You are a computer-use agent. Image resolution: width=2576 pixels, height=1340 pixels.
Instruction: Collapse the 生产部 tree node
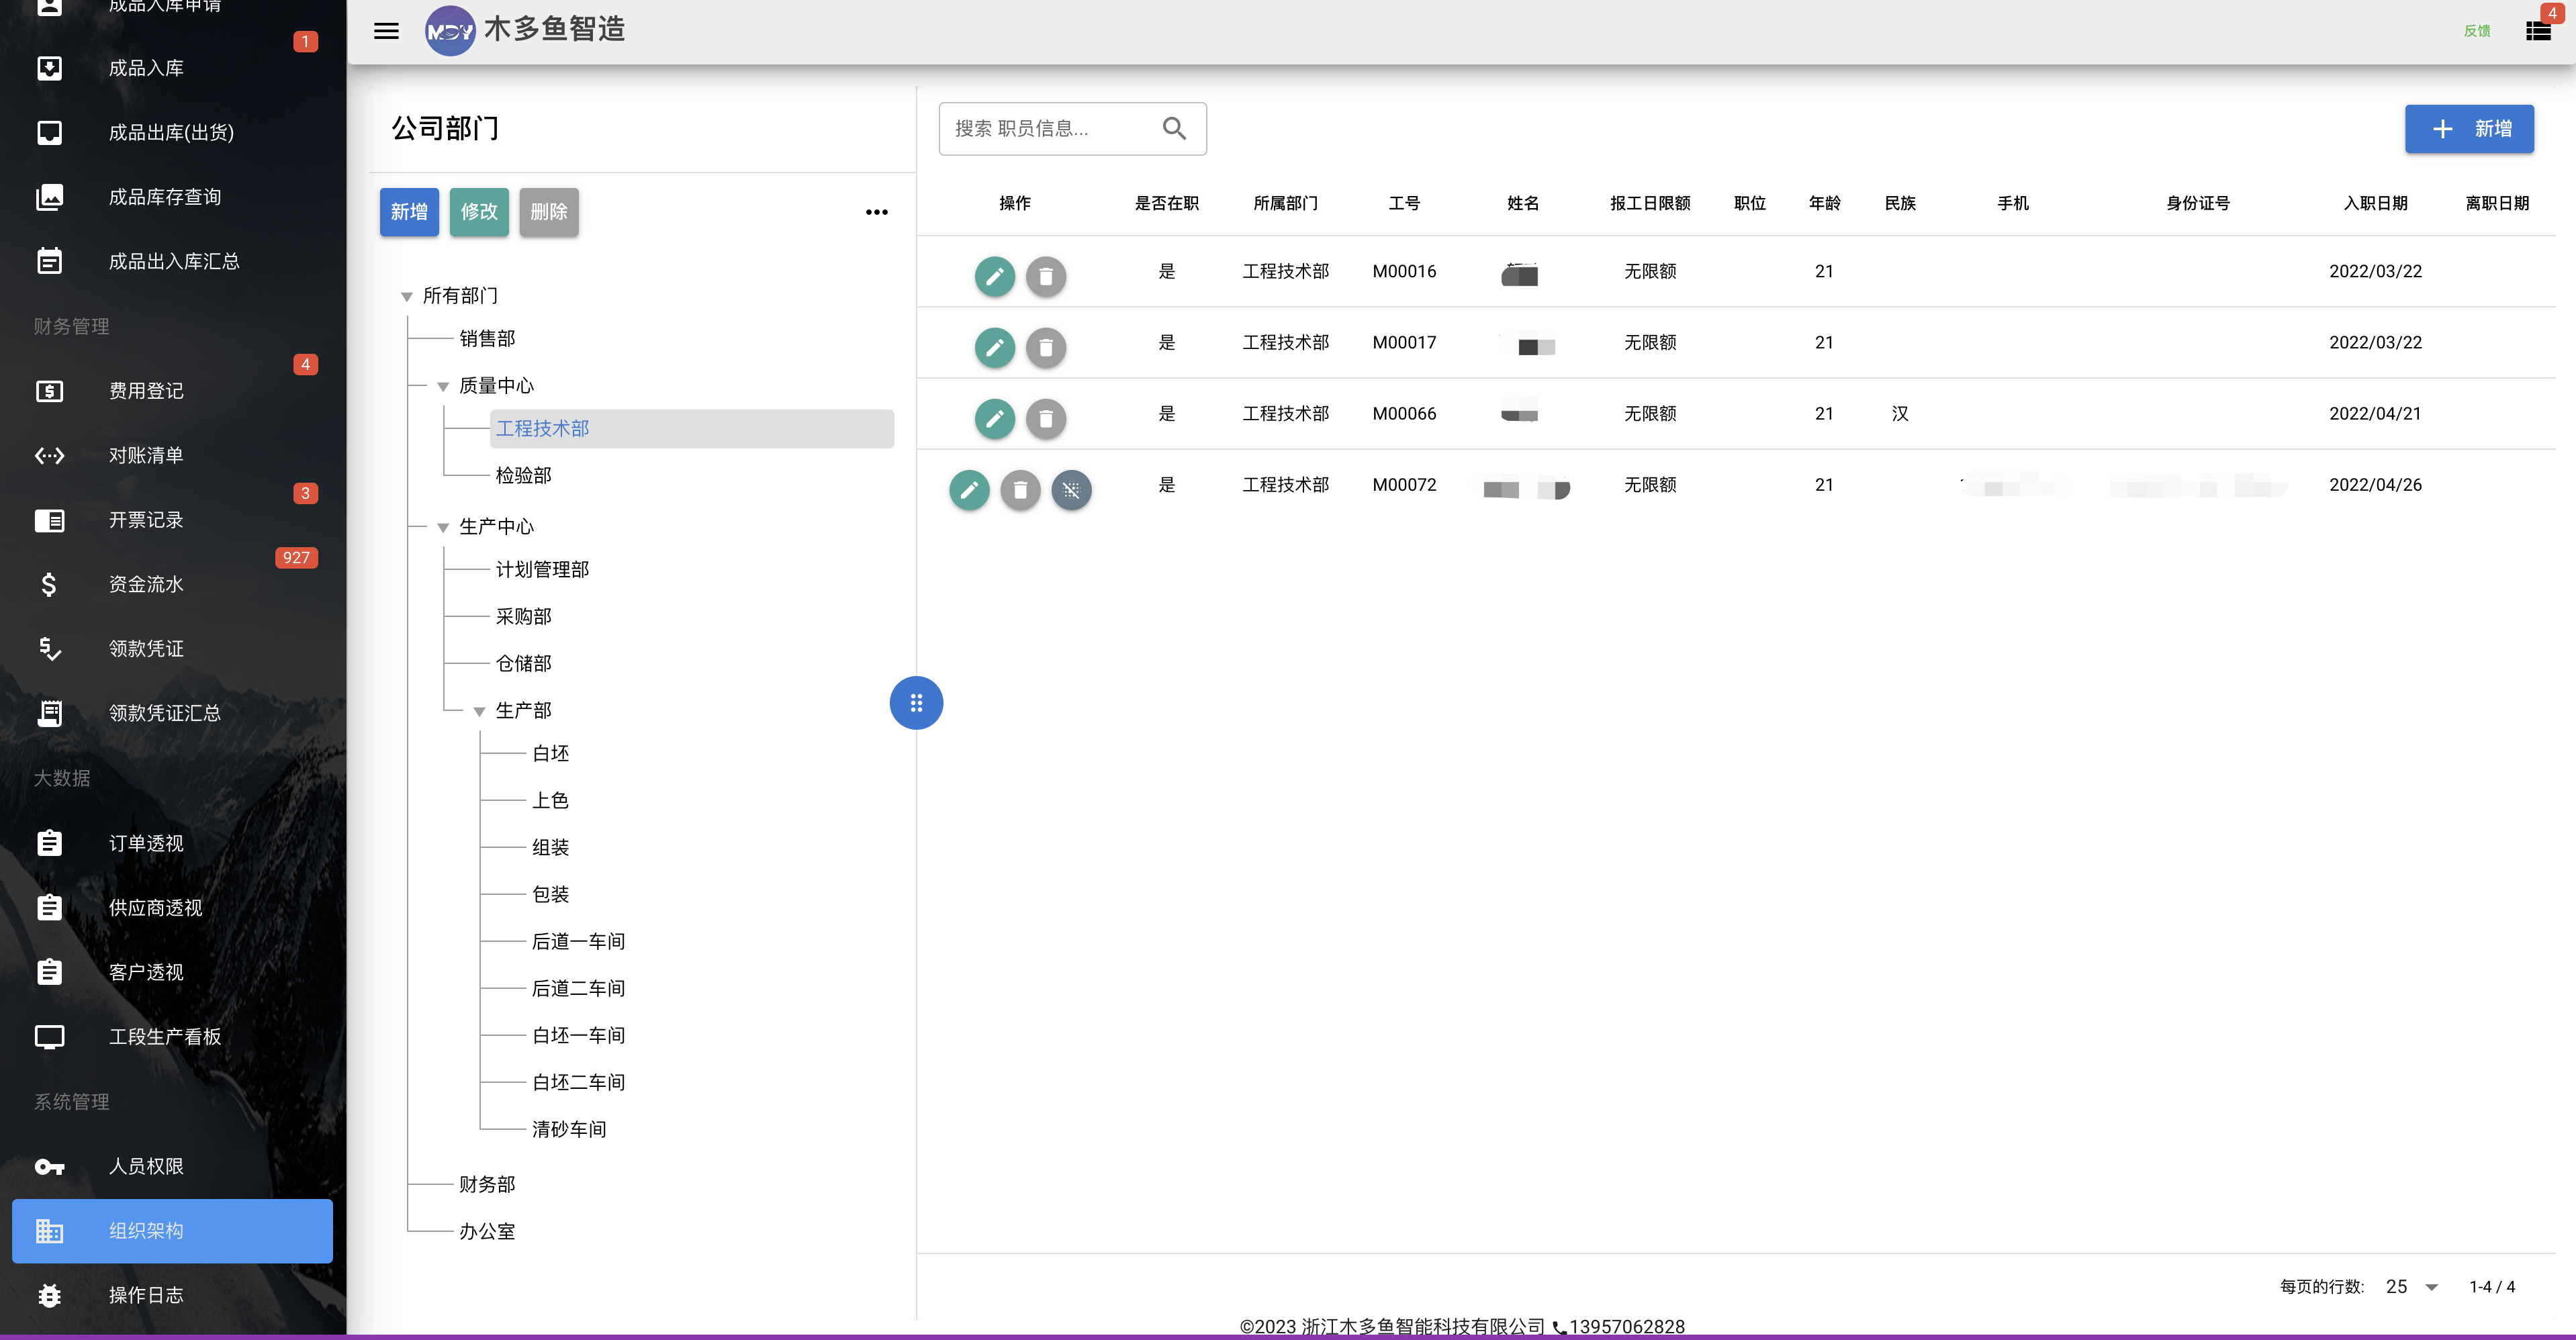click(479, 711)
